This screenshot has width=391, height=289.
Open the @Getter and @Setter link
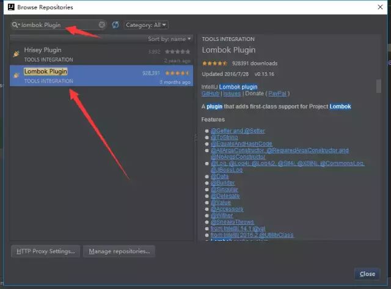[x=238, y=131]
